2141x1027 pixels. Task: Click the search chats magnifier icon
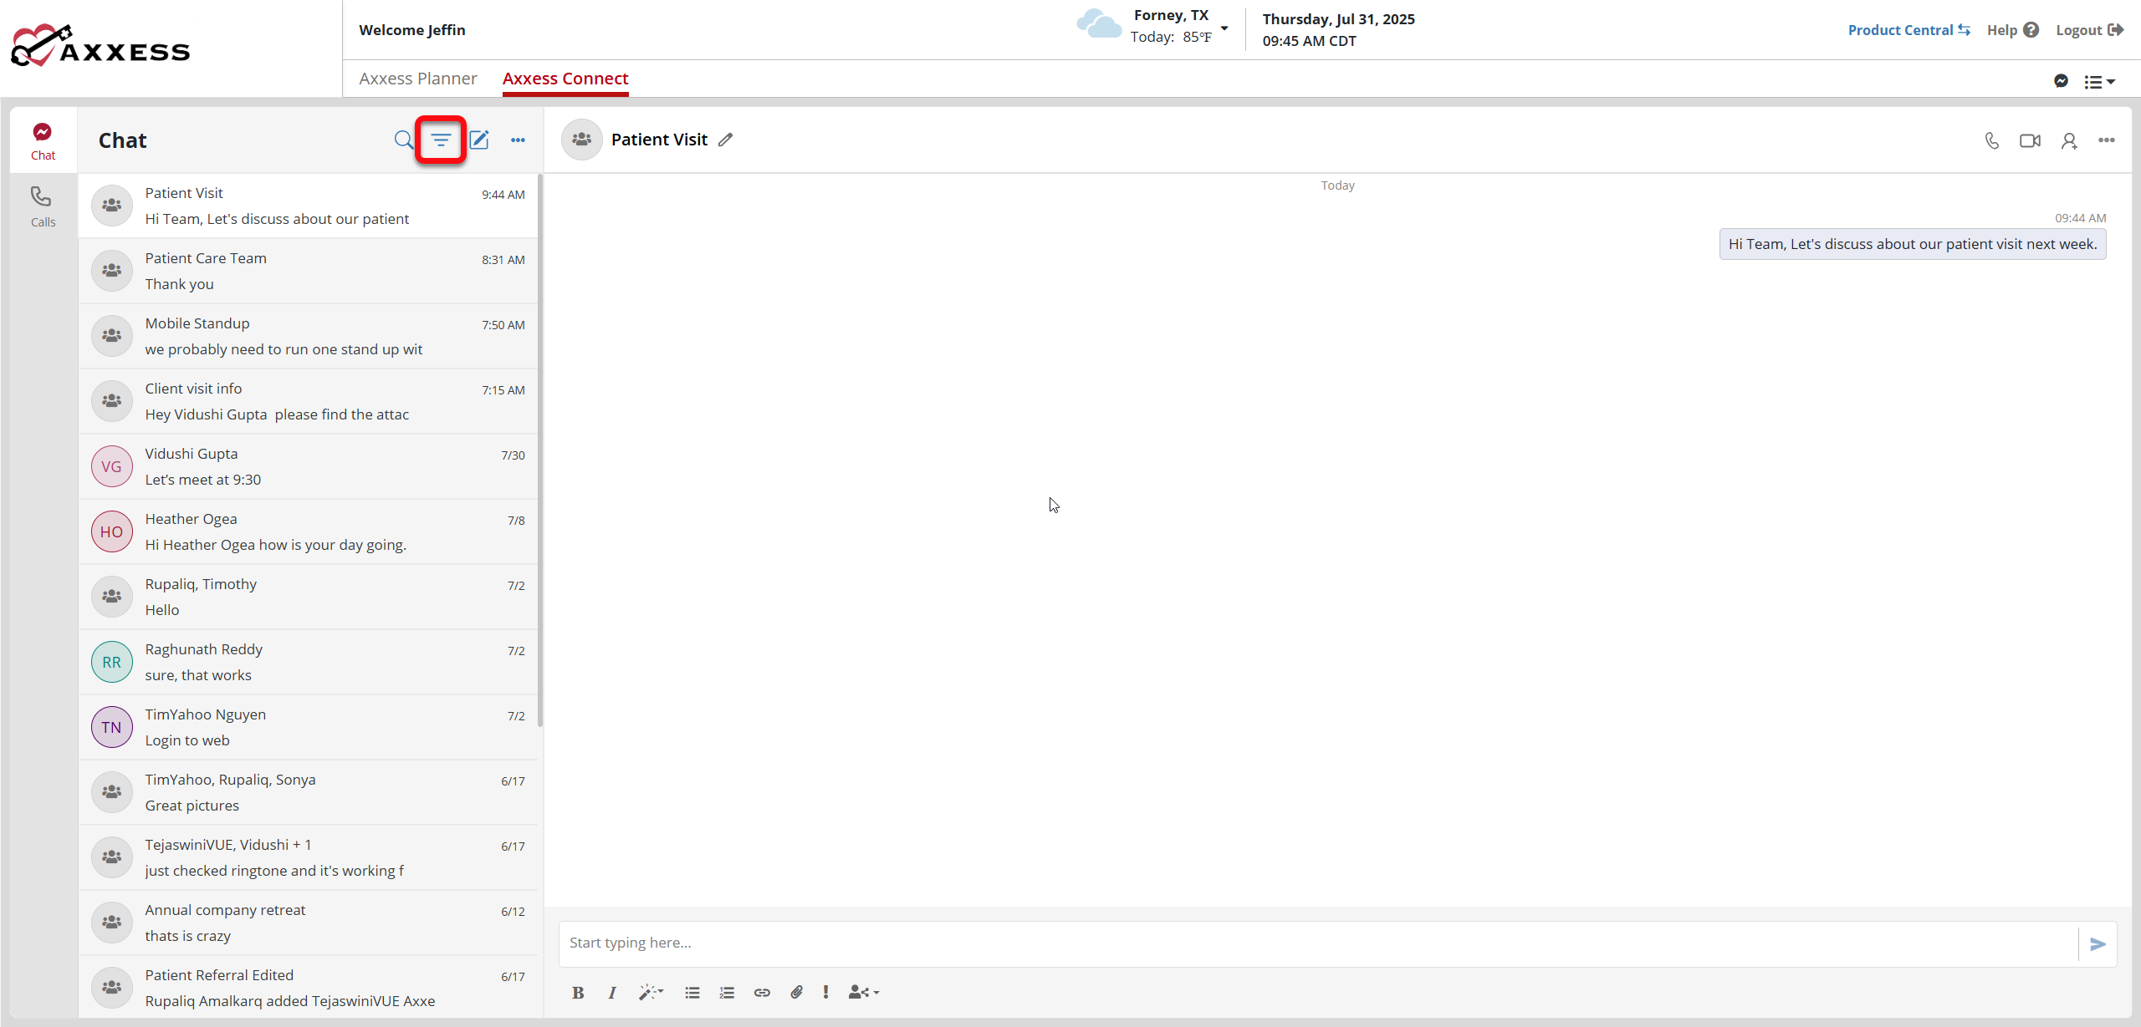403,140
